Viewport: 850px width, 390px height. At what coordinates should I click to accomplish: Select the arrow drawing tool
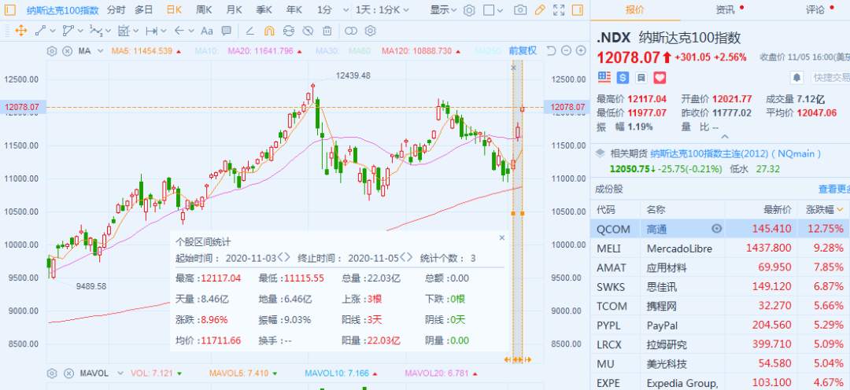(179, 31)
